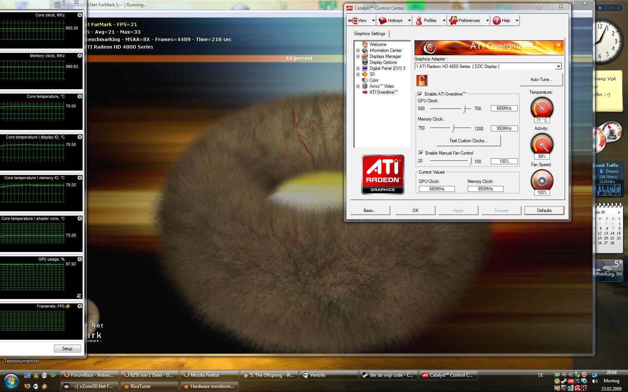Click the network connection tray icon
The width and height of the screenshot is (628, 392).
click(594, 374)
